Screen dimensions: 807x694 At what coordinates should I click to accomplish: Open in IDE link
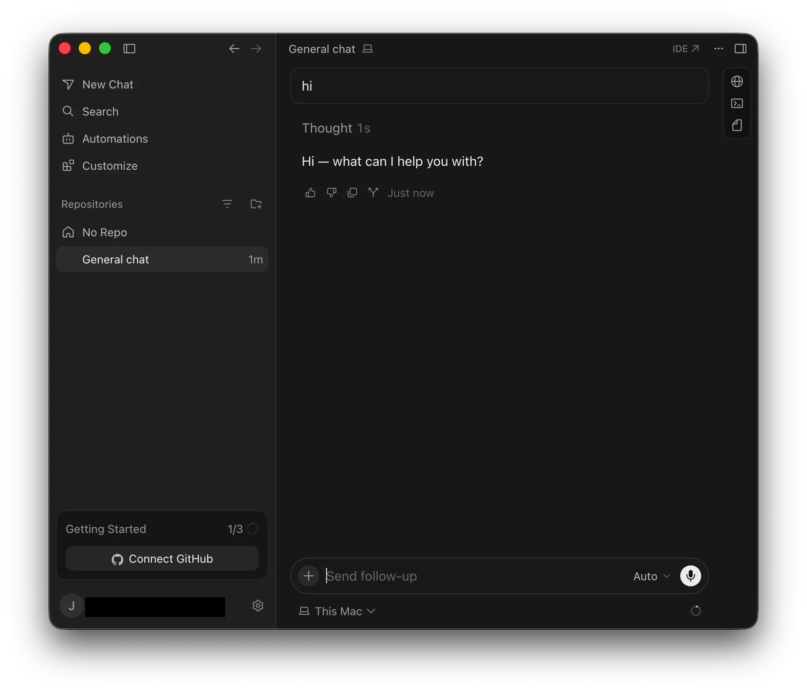click(x=685, y=49)
